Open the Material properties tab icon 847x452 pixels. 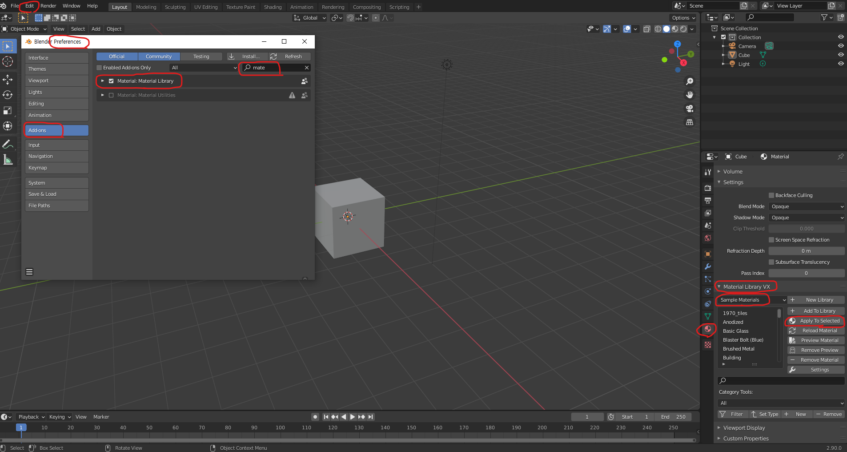tap(708, 329)
